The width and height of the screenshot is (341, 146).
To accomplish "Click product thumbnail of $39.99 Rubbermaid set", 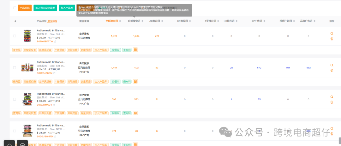I will click(27, 99).
